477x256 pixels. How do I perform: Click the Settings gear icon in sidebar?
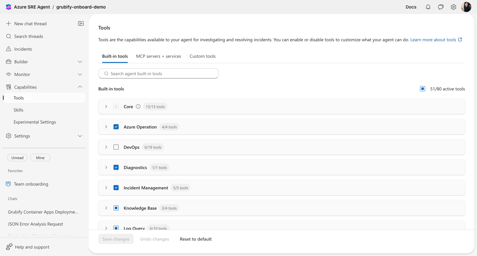click(9, 136)
